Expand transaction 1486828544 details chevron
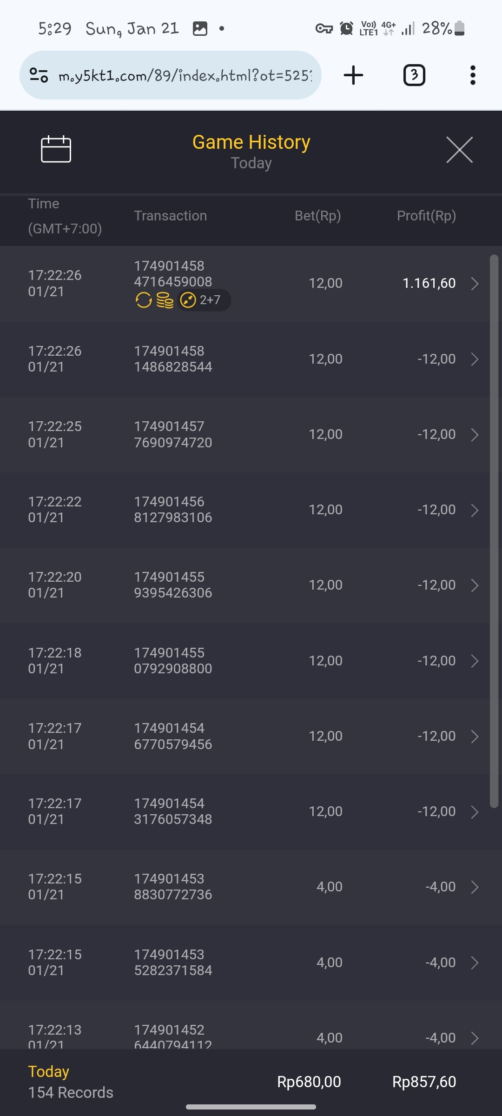The height and width of the screenshot is (1116, 502). [475, 359]
